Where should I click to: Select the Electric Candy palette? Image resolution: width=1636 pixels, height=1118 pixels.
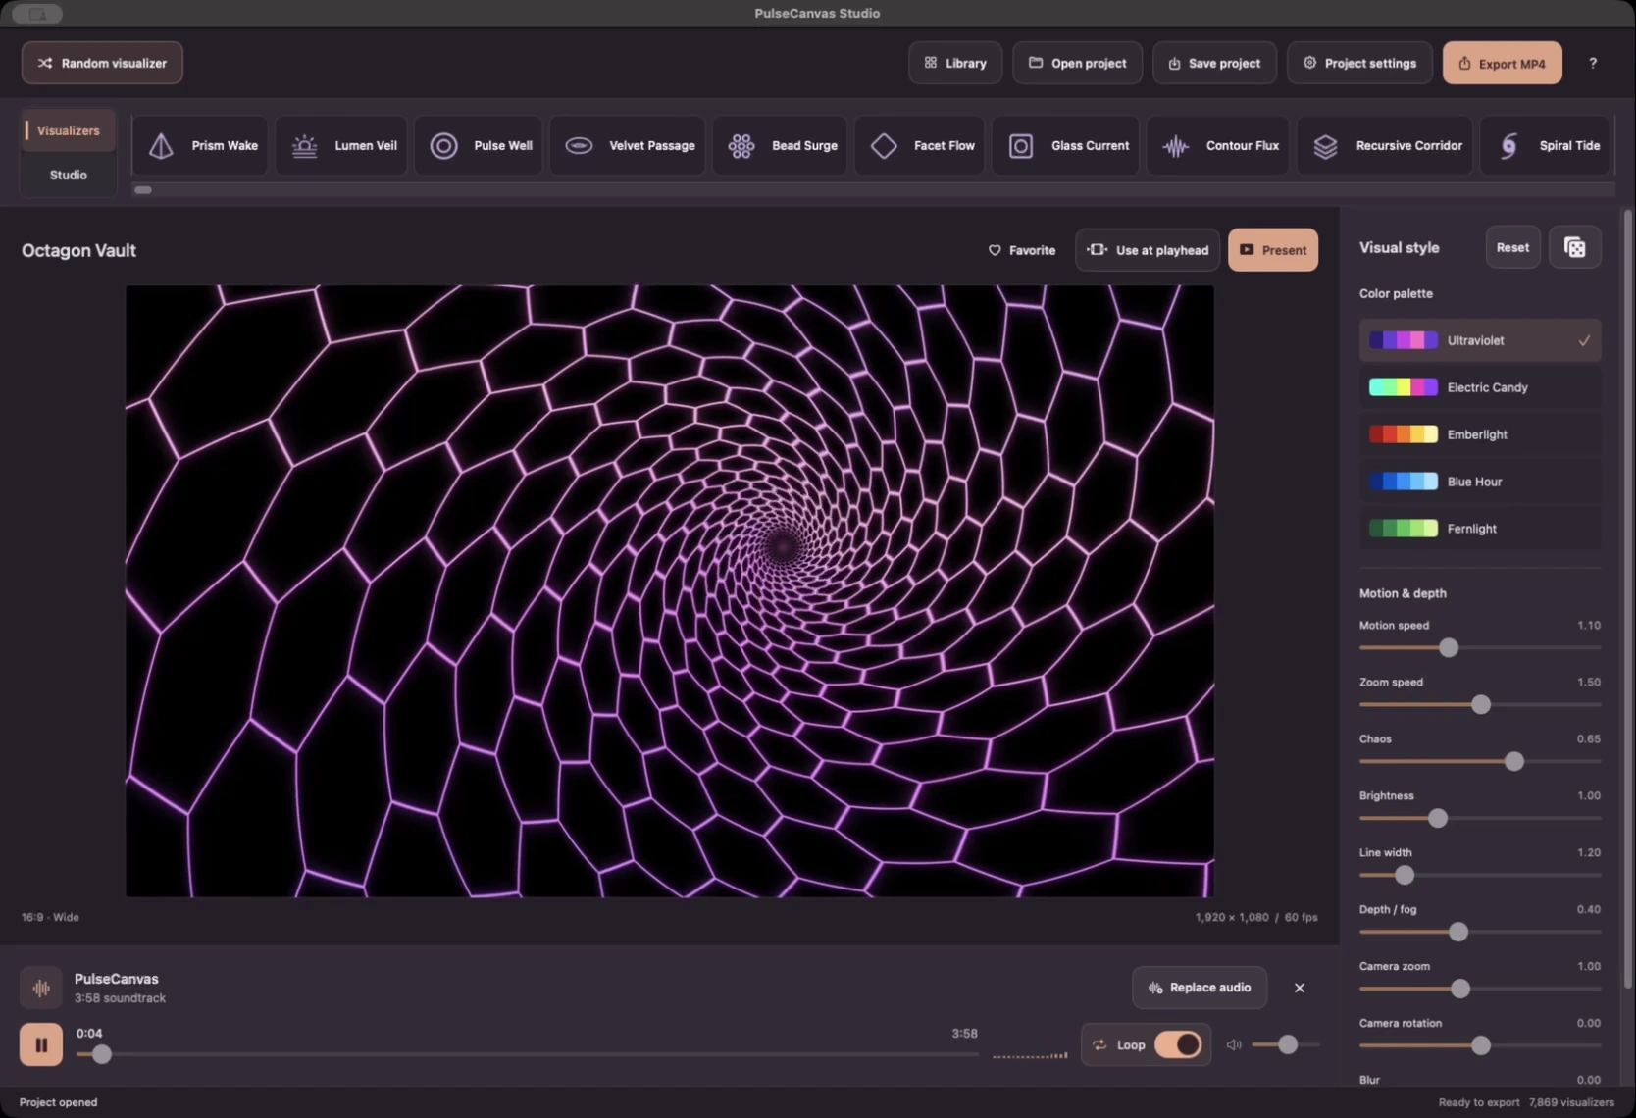coord(1480,387)
